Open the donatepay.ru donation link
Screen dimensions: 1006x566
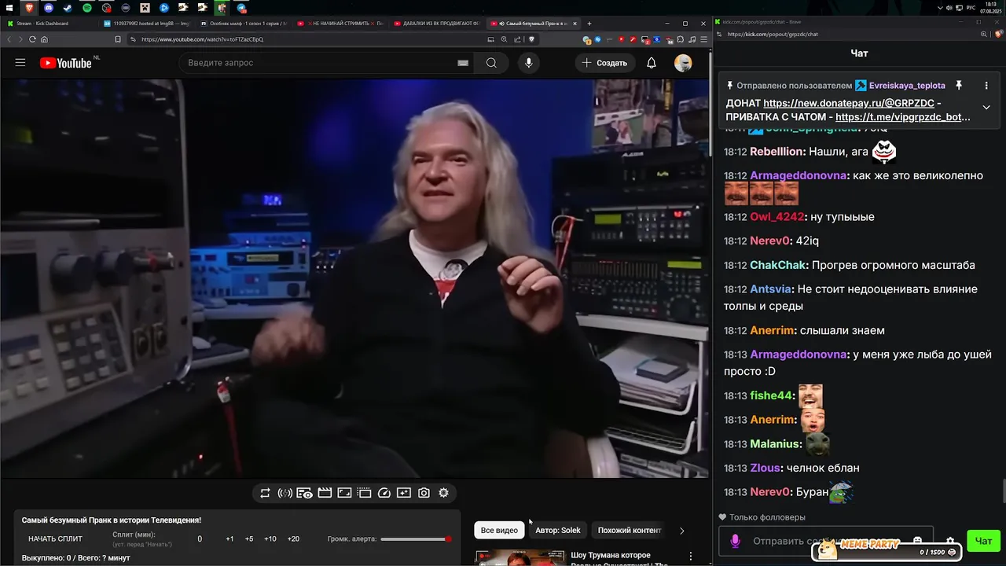(x=849, y=103)
